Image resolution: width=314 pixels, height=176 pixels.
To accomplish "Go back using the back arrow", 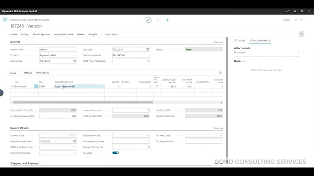I will 5,20.
